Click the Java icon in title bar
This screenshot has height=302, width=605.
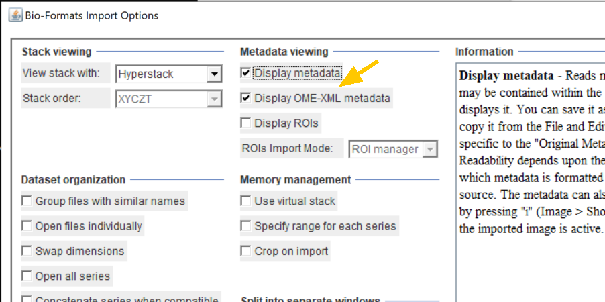pyautogui.click(x=14, y=13)
